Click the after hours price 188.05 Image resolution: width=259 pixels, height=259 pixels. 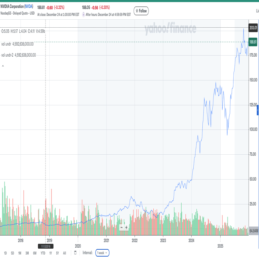tap(86, 8)
